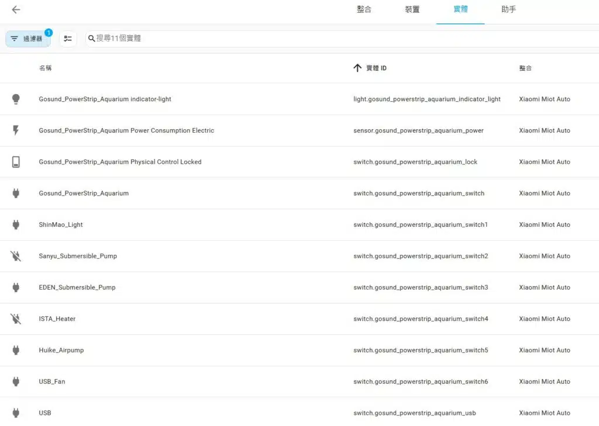Go back using the left arrow
Image resolution: width=599 pixels, height=426 pixels.
(x=16, y=9)
